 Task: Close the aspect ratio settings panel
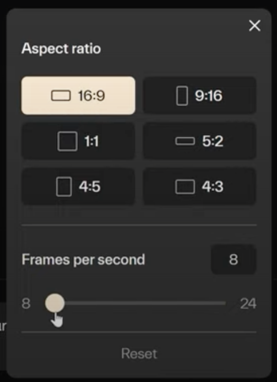[255, 25]
